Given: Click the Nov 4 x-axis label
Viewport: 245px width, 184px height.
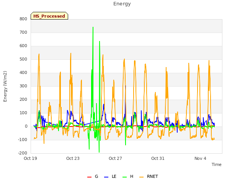Looking at the screenshot, I should (200, 158).
